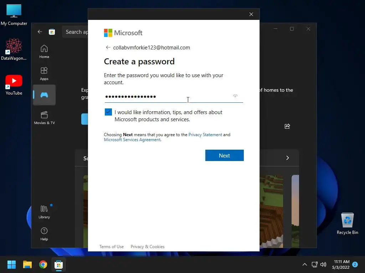Viewport: 365px width, 273px height.
Task: Open Home in the Microsoft Store sidebar
Action: tap(44, 52)
